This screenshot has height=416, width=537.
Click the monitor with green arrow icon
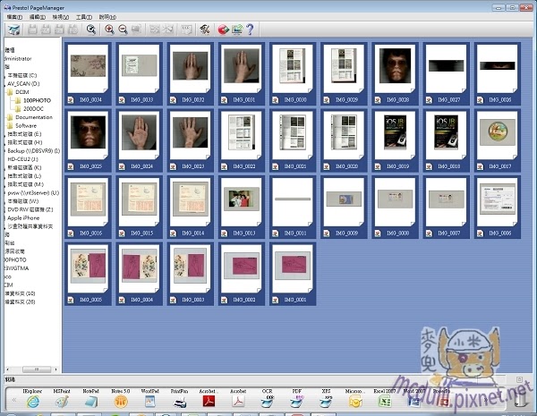pyautogui.click(x=237, y=30)
